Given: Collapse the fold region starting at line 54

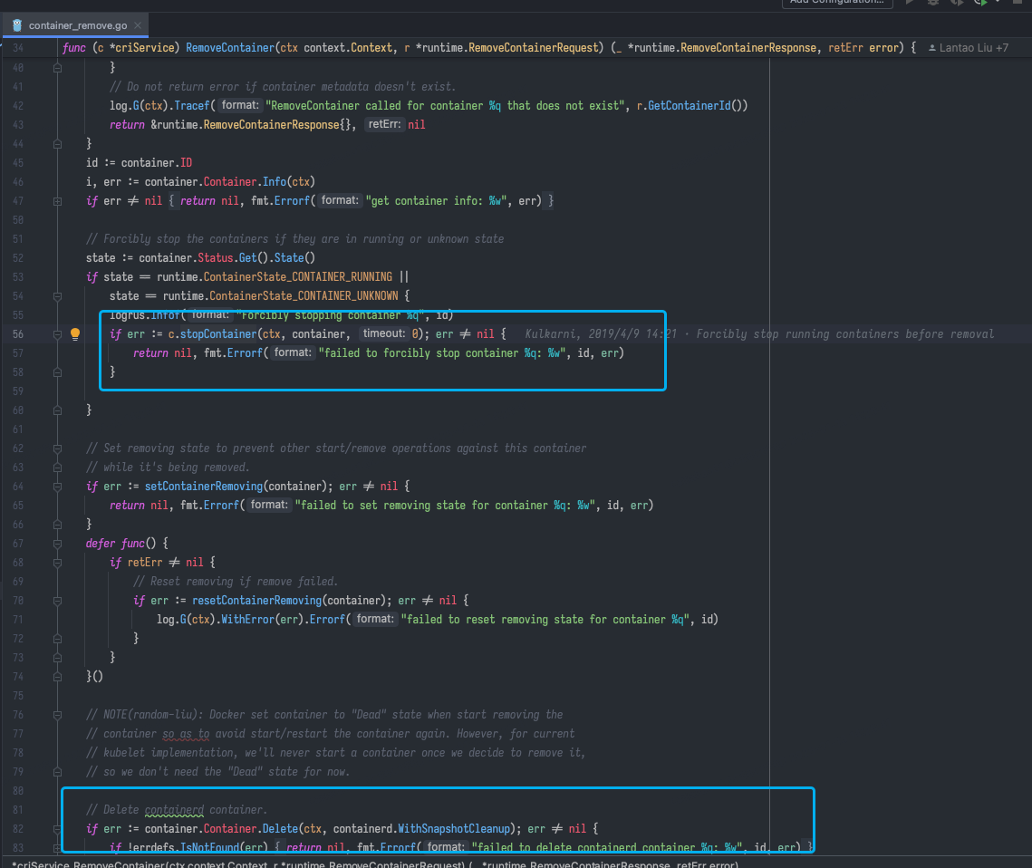Looking at the screenshot, I should click(57, 297).
